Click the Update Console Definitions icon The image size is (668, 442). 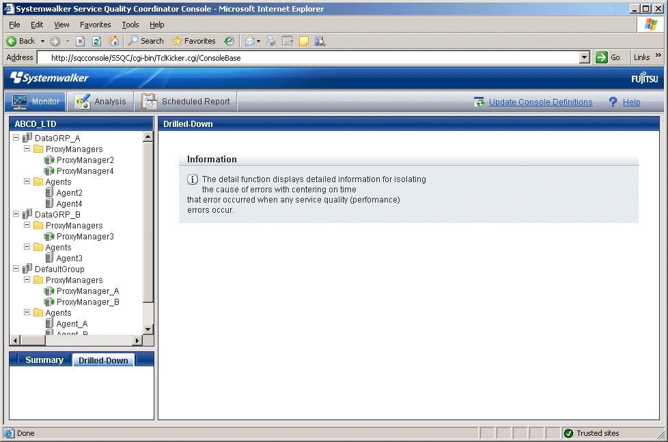click(x=479, y=102)
